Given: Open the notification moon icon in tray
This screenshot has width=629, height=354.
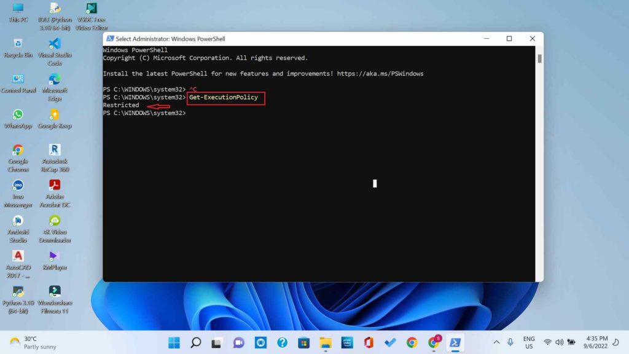Looking at the screenshot, I should [x=615, y=342].
